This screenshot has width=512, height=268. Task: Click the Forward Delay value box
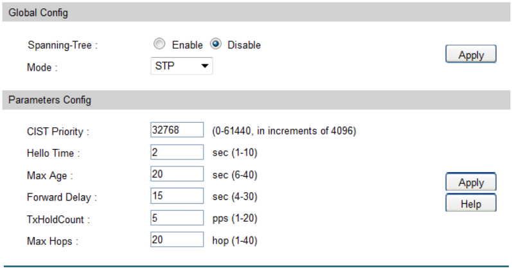177,196
